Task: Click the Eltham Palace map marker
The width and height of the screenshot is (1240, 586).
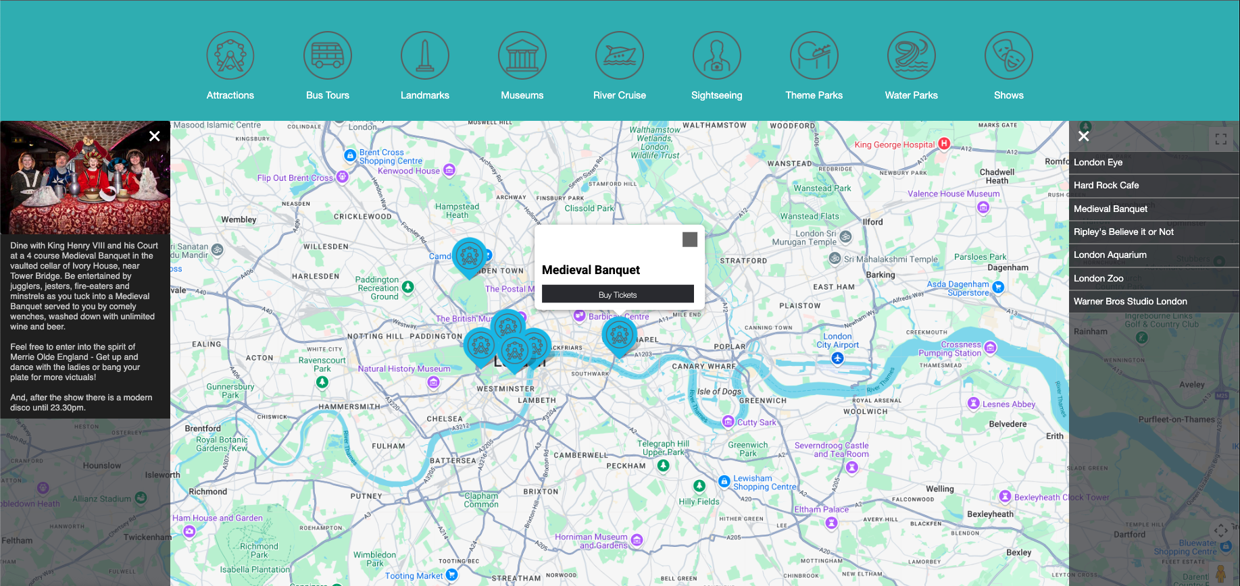Action: (830, 523)
